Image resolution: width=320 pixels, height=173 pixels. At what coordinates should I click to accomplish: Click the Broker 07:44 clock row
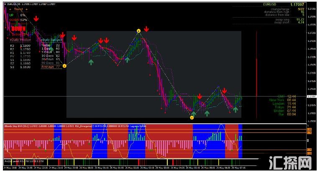coord(285,111)
